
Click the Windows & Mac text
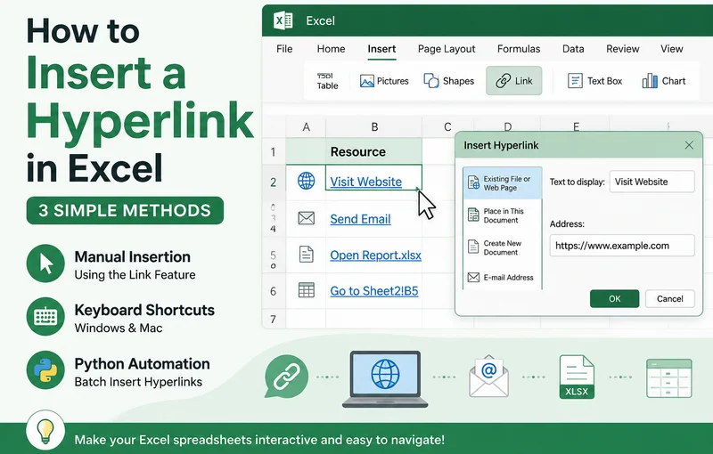[x=119, y=328]
